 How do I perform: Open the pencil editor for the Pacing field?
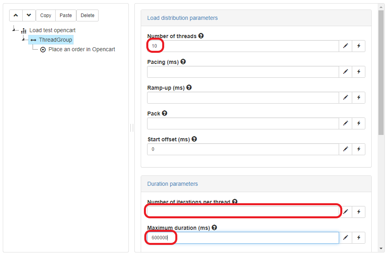(x=345, y=71)
